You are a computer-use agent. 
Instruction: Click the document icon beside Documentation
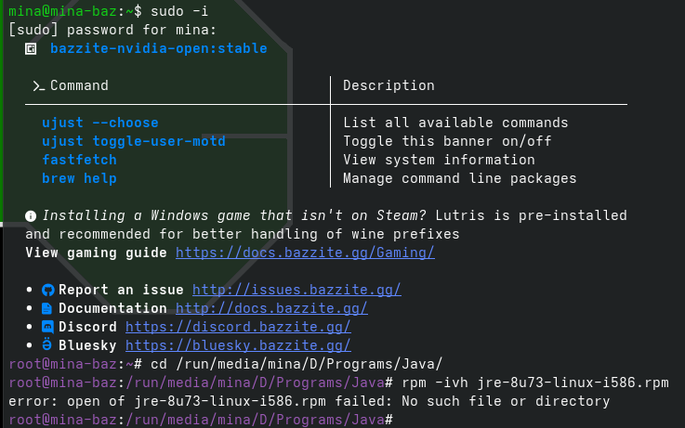pyautogui.click(x=46, y=308)
